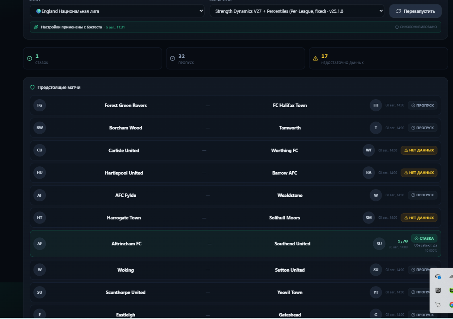Click the W badge of Woking

40,270
